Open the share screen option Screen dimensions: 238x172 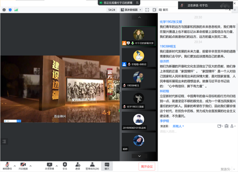pos(50,166)
